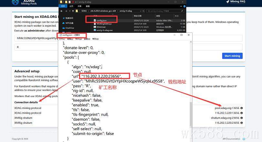The height and width of the screenshot is (142, 262).
Task: Select xmrig-4-xdag breadcrumb segment
Action: tap(126, 11)
